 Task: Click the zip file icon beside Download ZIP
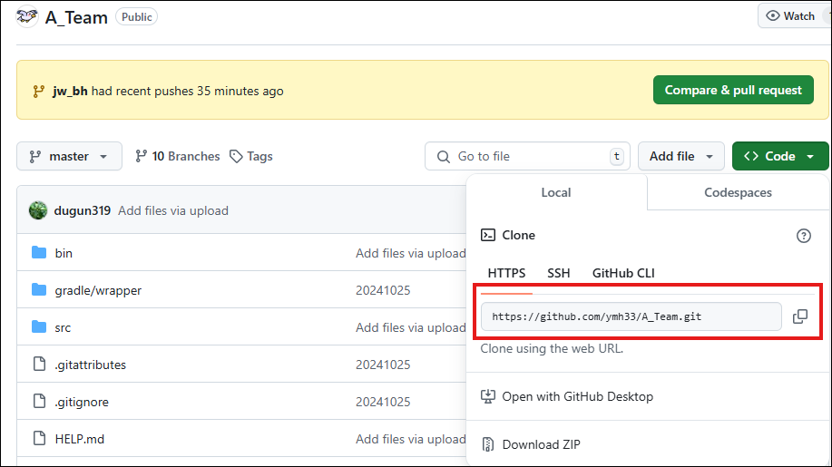pyautogui.click(x=487, y=444)
